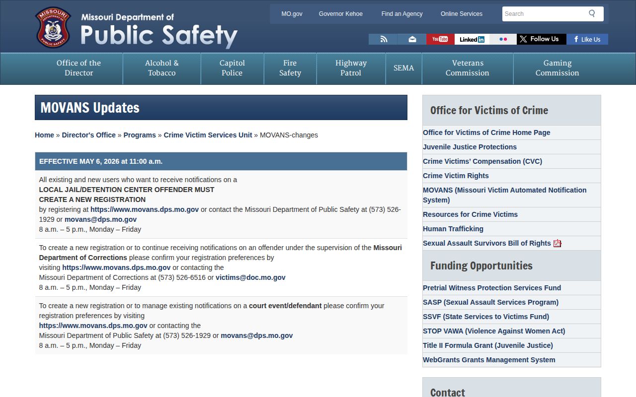Select the Capitol Police nav item
Screen dimensions: 636x397
click(232, 68)
